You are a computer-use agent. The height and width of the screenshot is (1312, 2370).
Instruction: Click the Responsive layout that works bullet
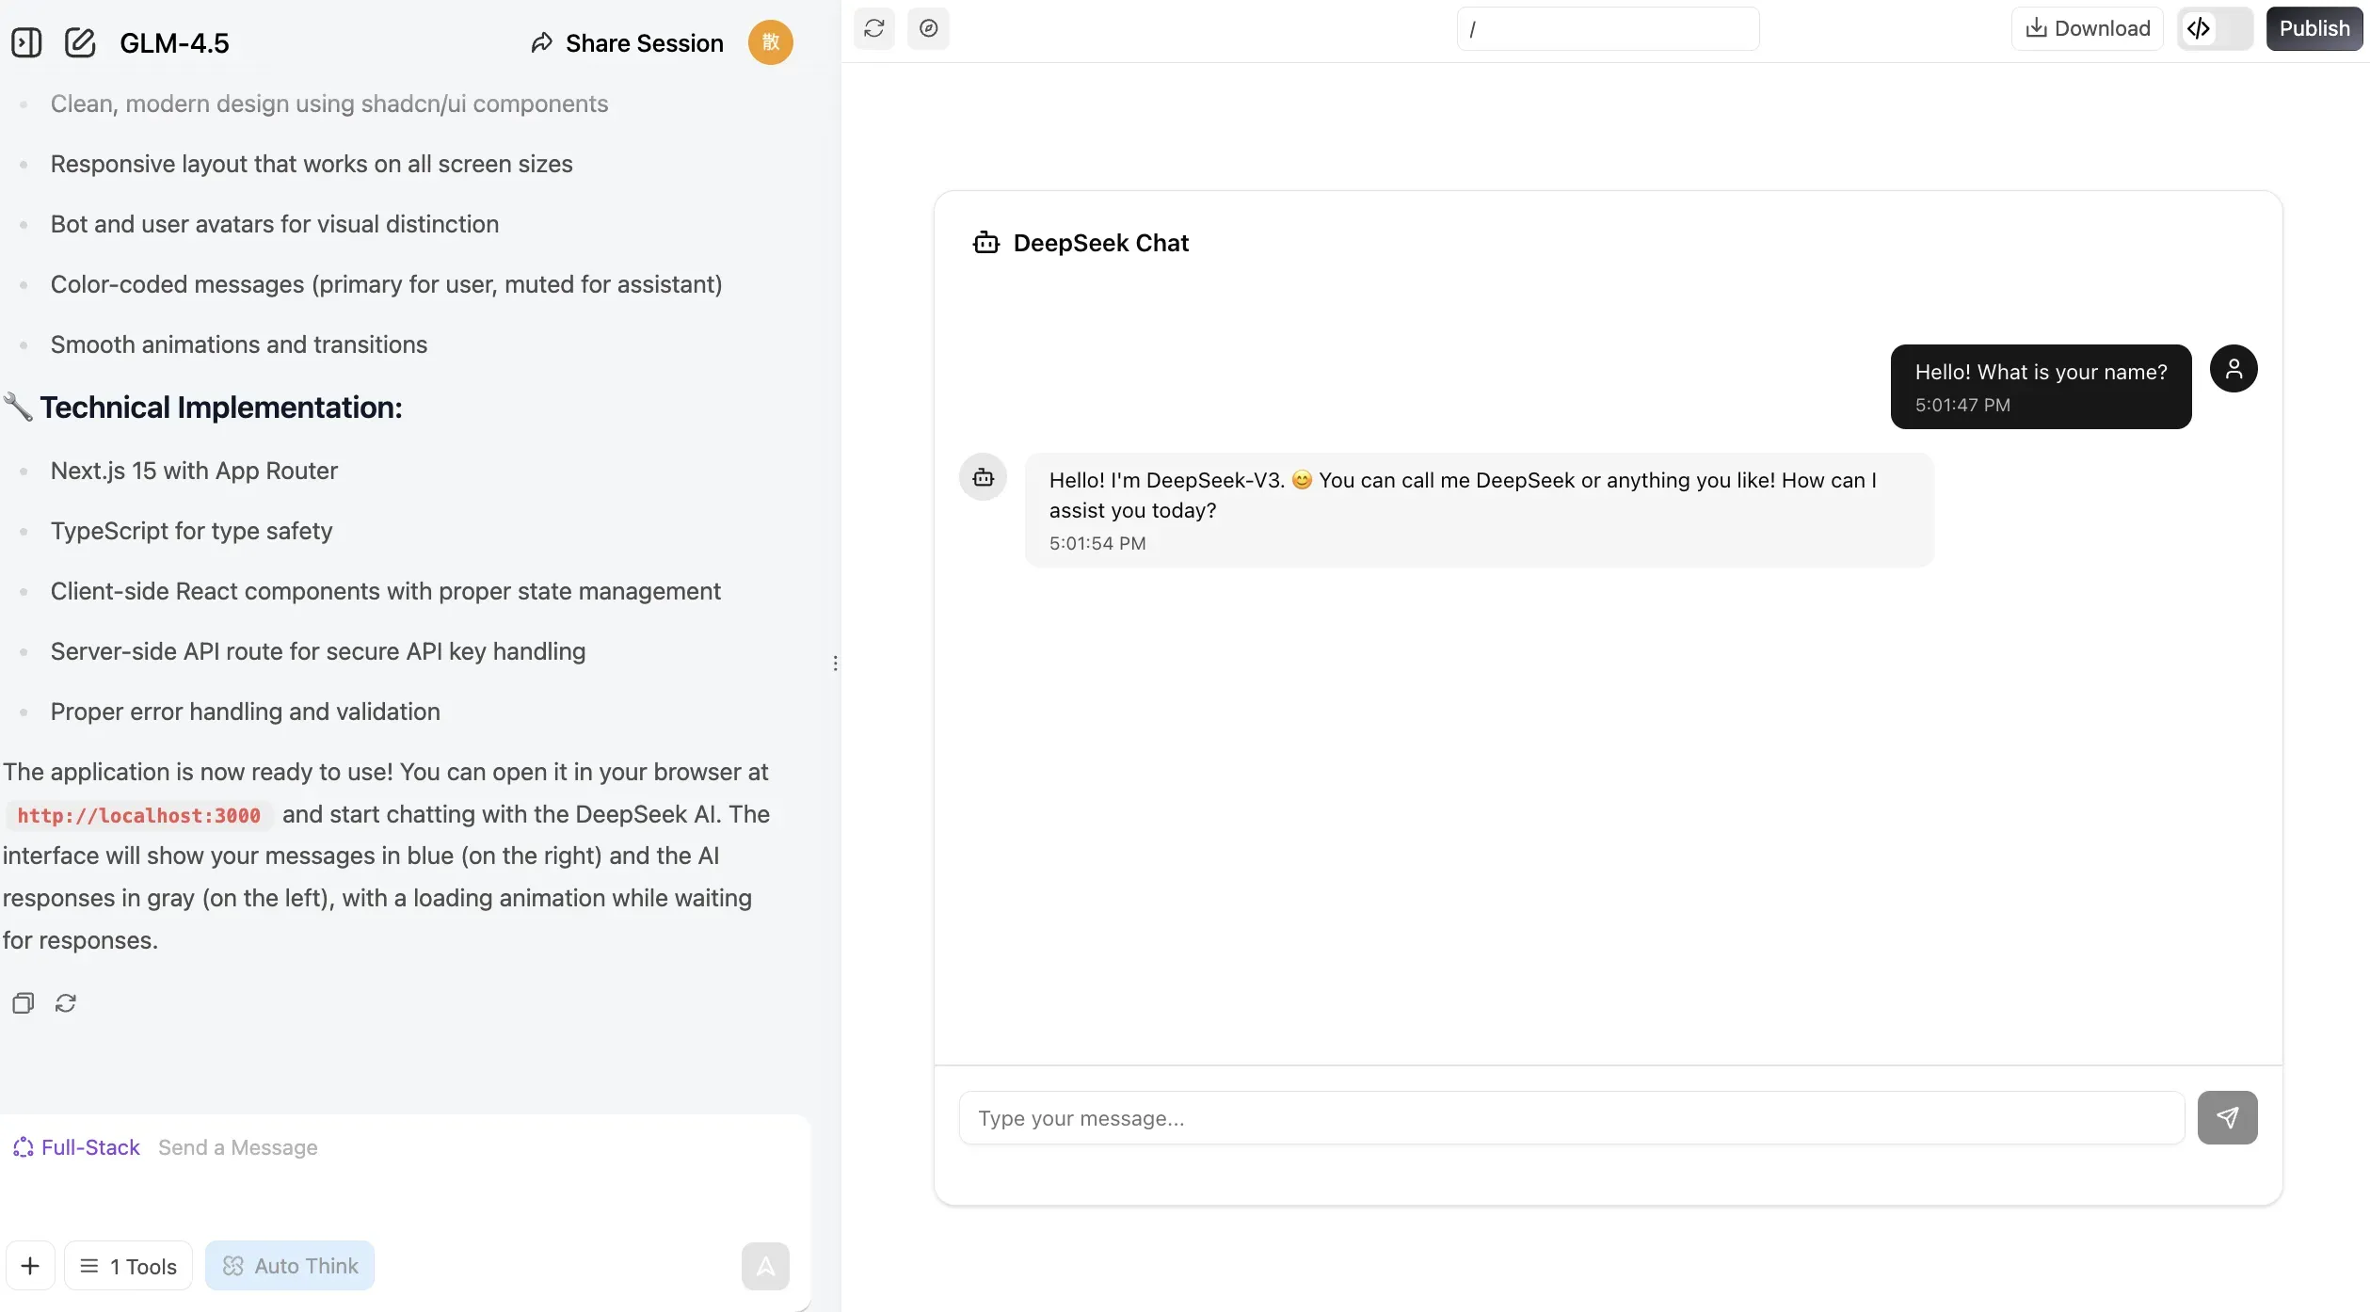312,164
